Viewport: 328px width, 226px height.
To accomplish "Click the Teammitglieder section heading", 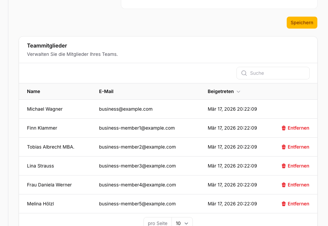I will click(x=47, y=46).
